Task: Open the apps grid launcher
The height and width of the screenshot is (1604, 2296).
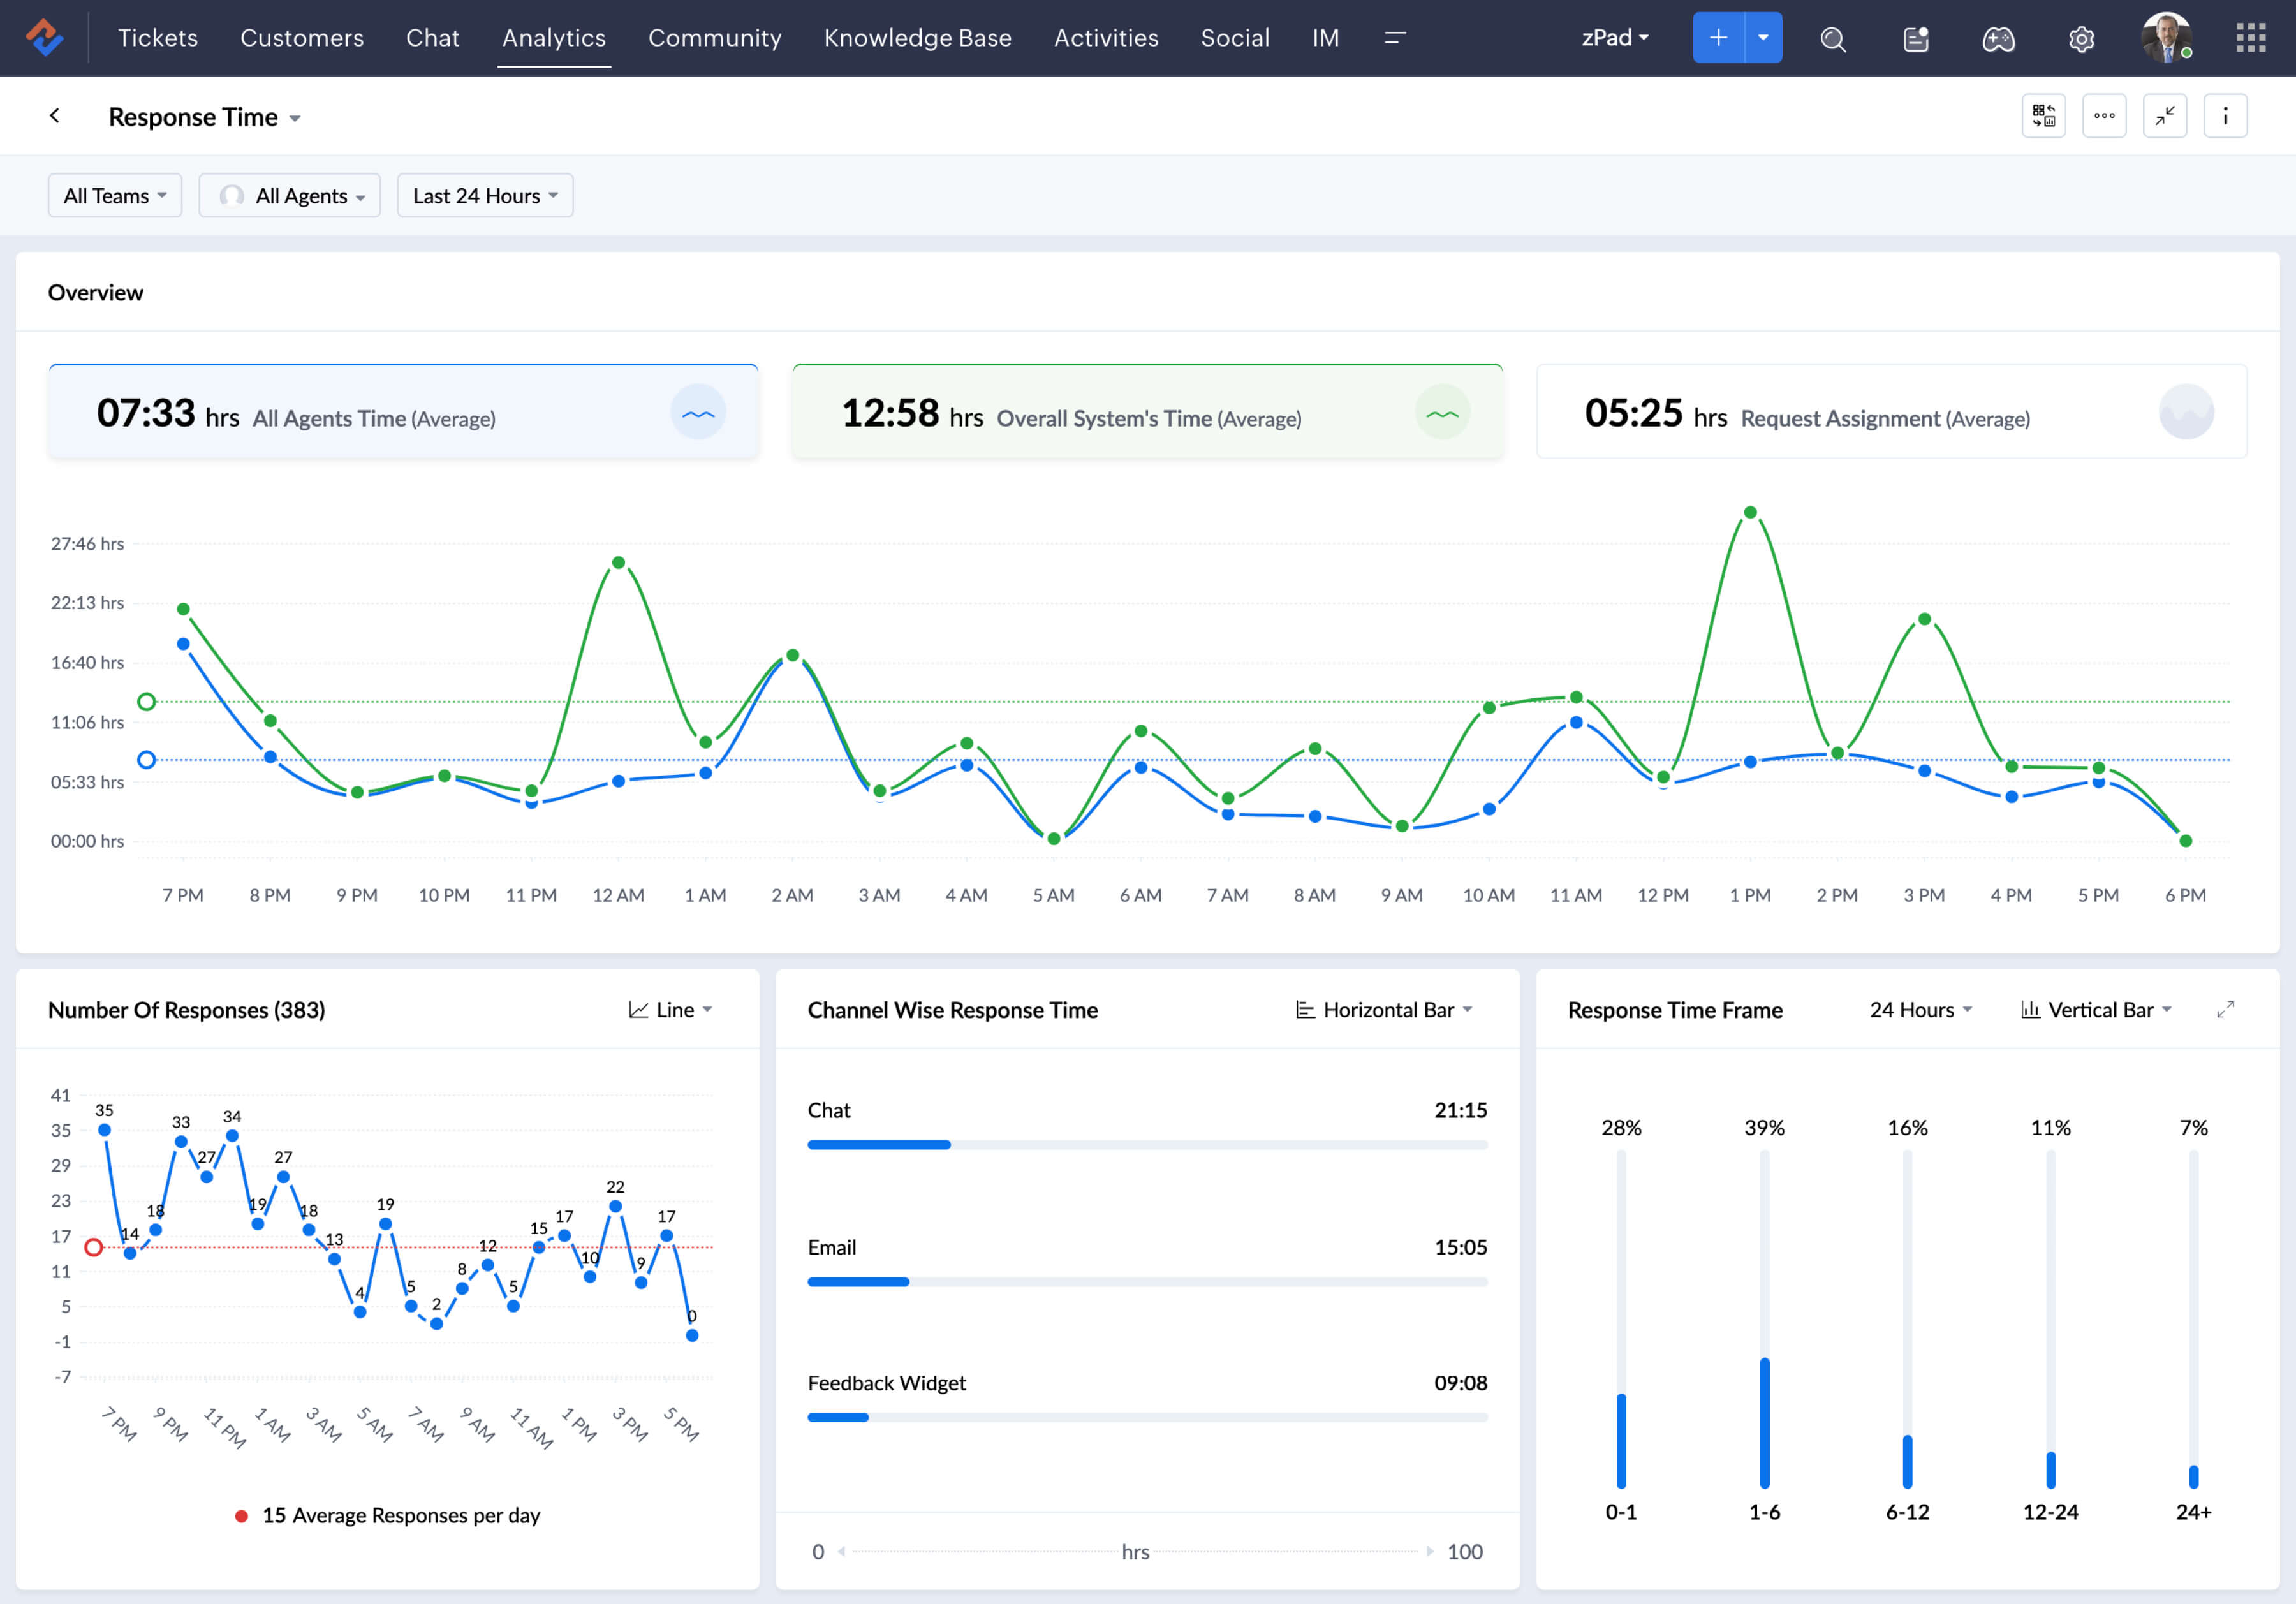Action: [2250, 38]
